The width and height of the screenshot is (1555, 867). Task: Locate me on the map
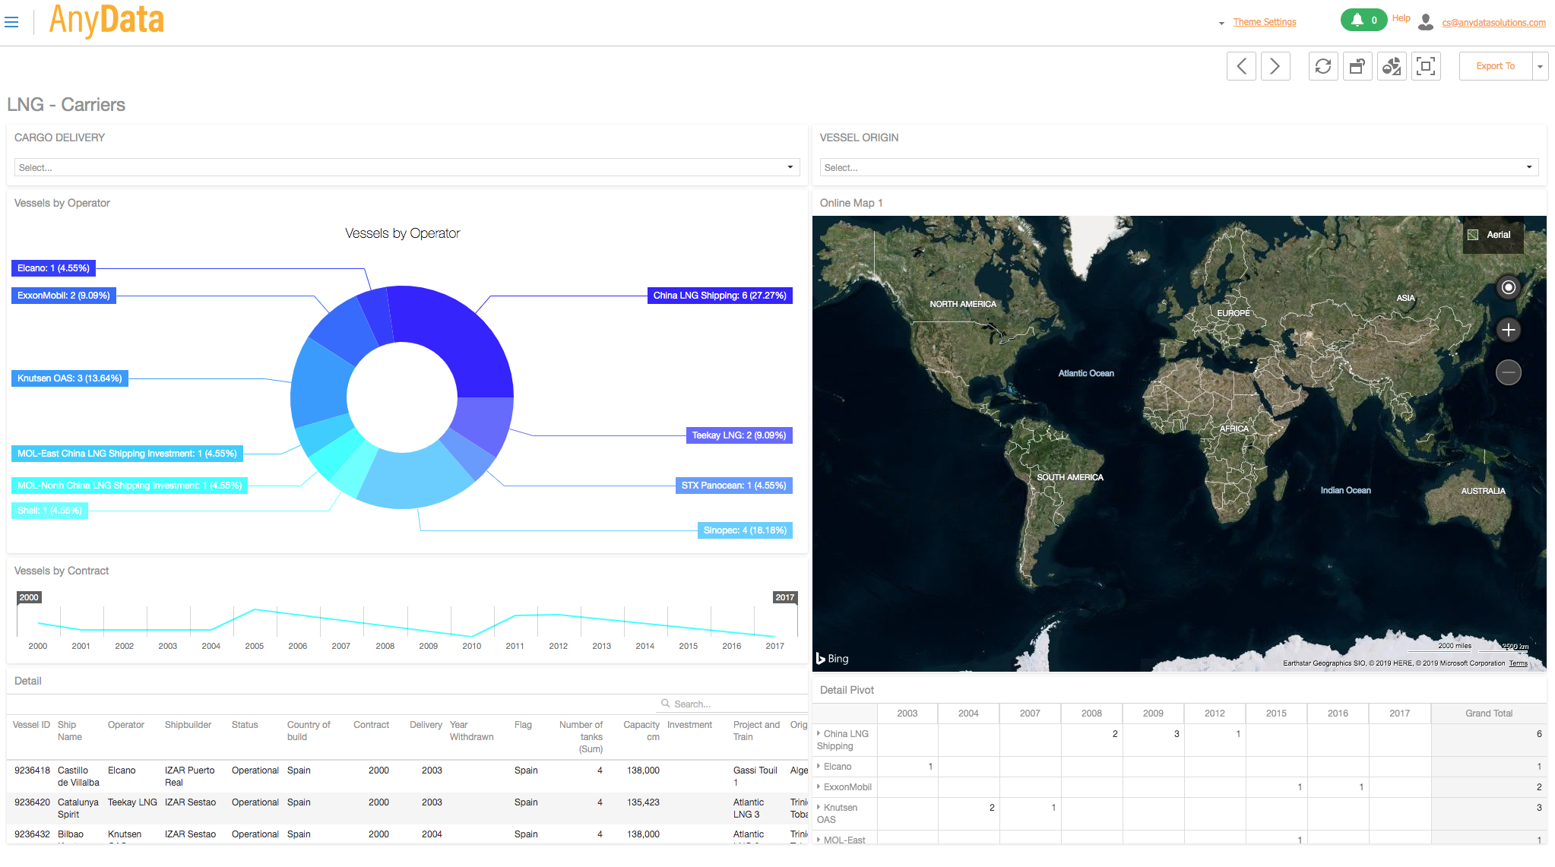[1509, 287]
